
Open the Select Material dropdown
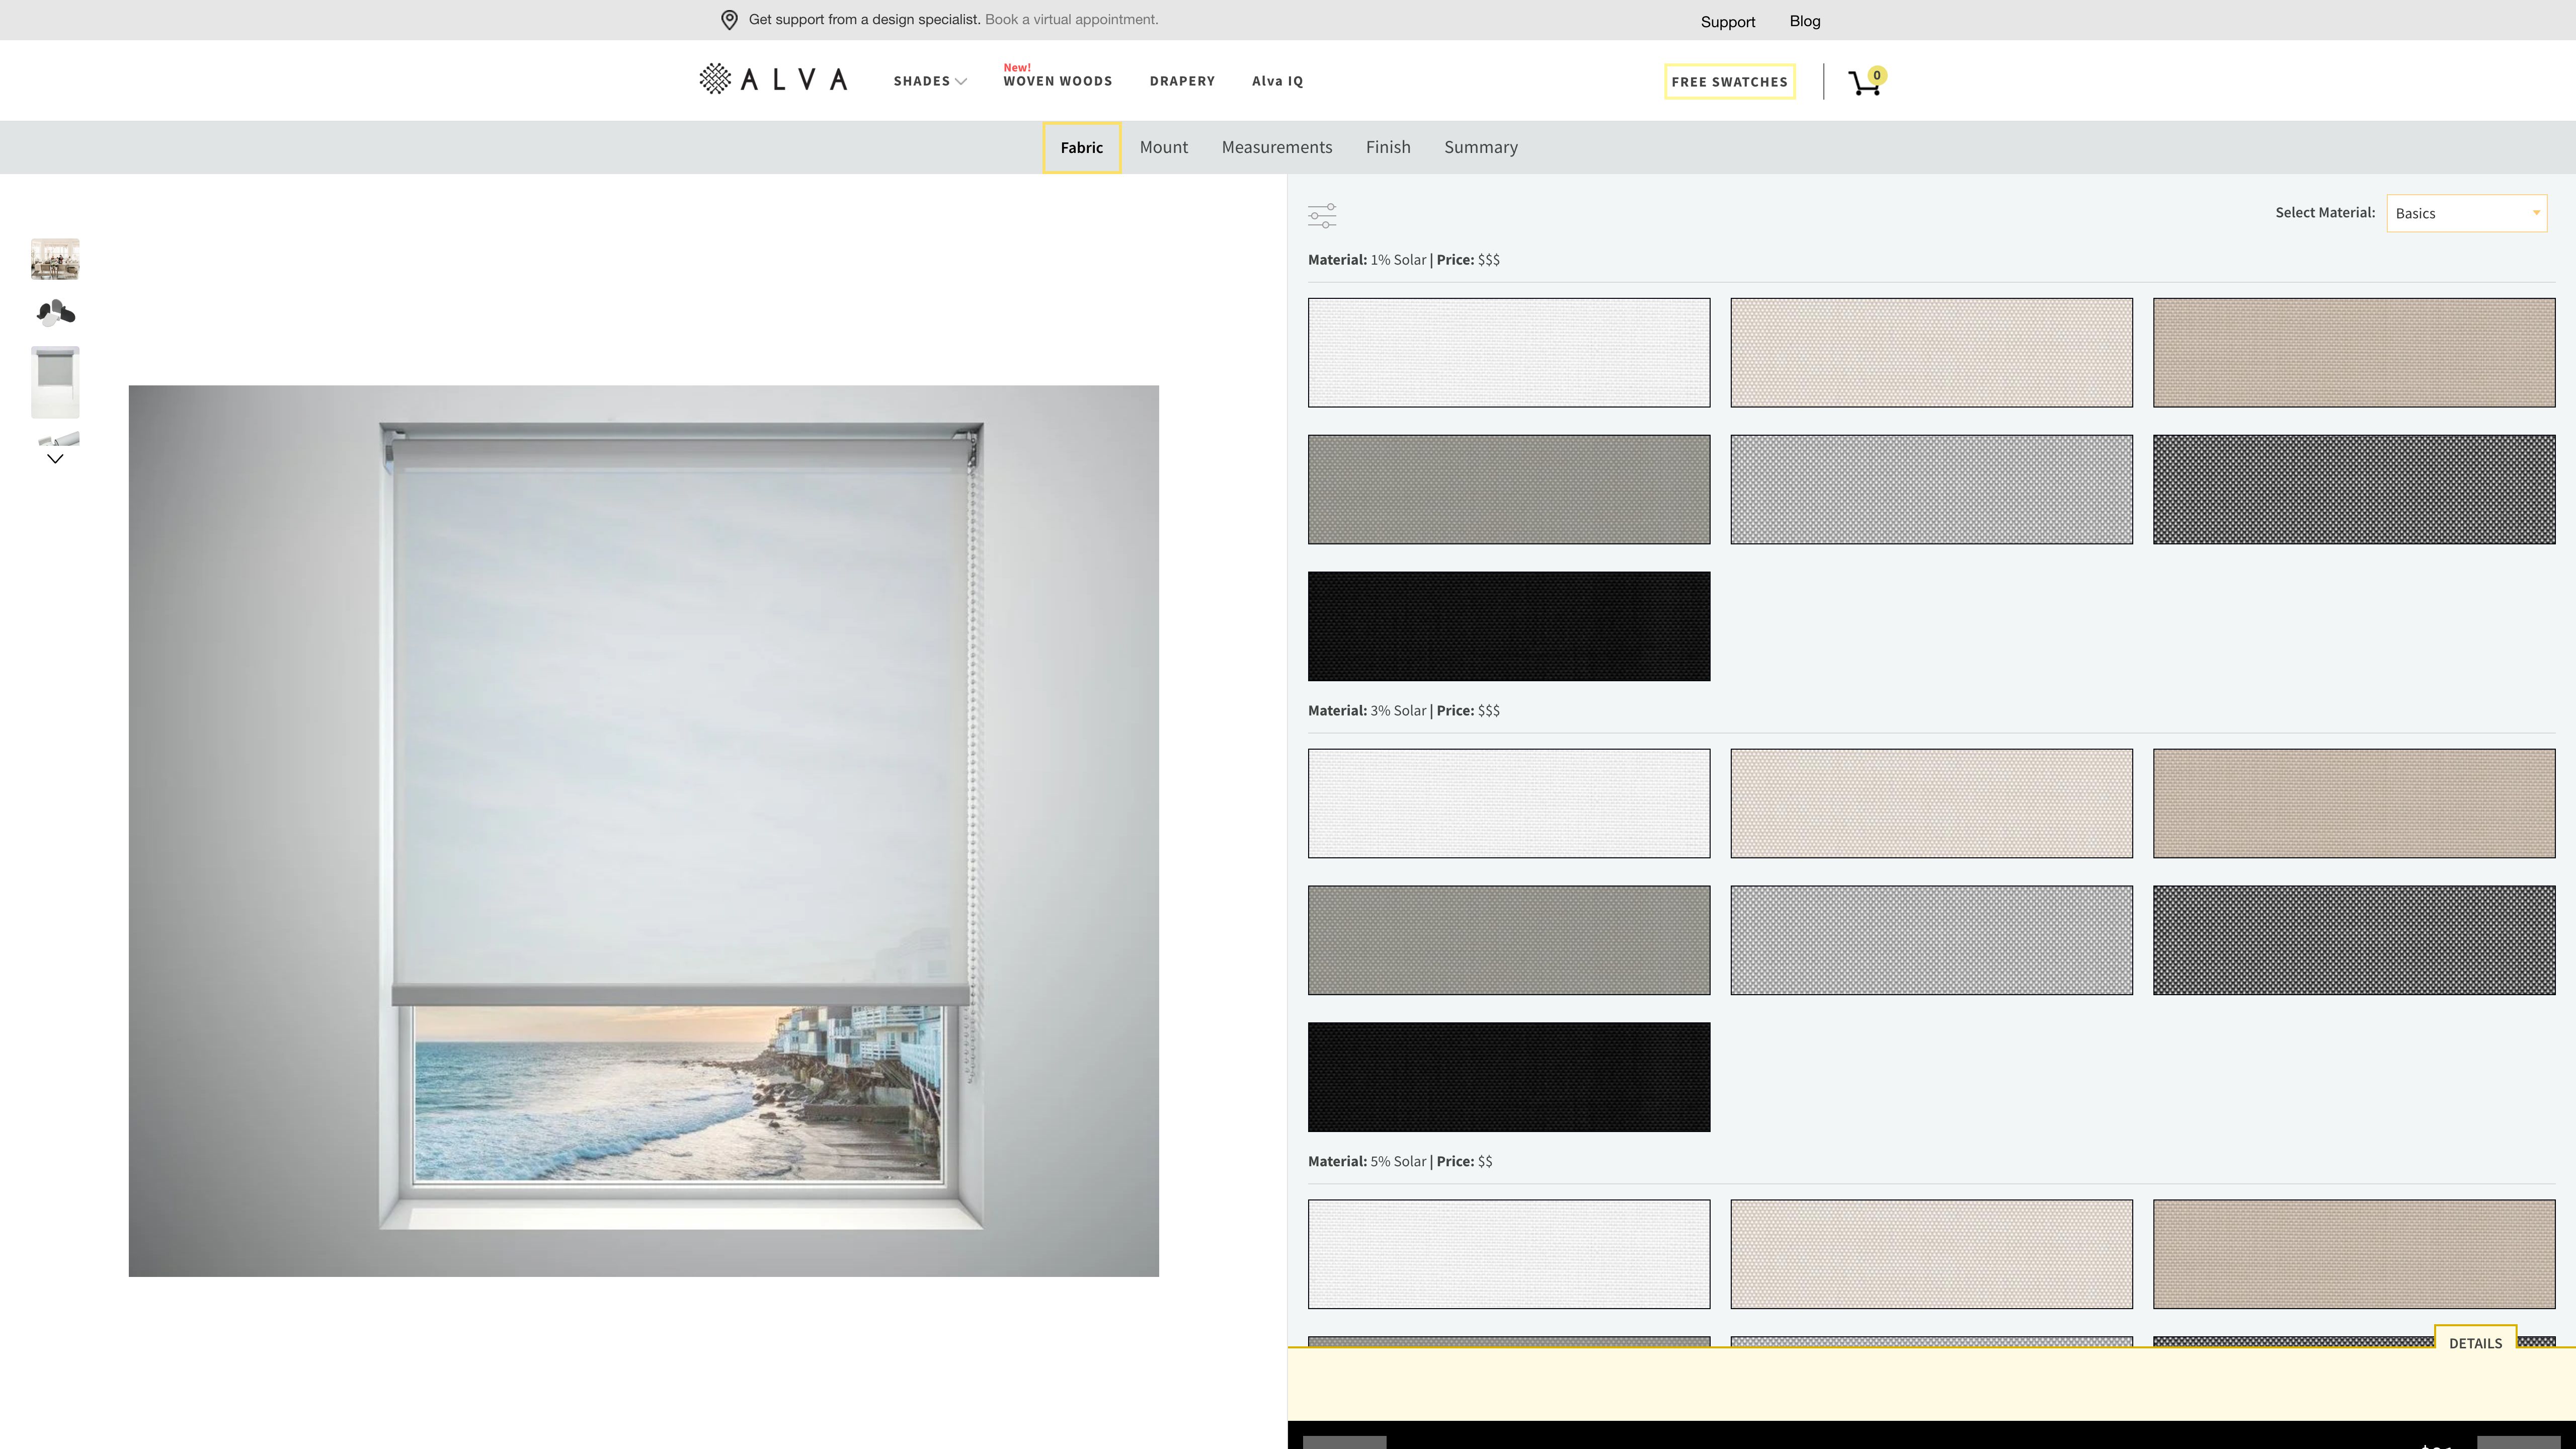pyautogui.click(x=2465, y=213)
